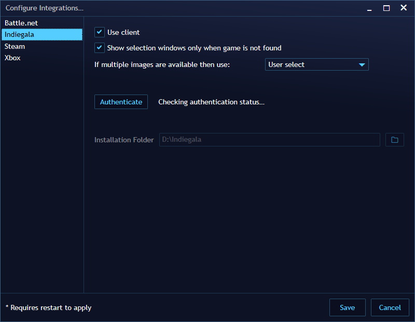The height and width of the screenshot is (322, 415).
Task: Click the multiple images available label
Action: (x=162, y=65)
